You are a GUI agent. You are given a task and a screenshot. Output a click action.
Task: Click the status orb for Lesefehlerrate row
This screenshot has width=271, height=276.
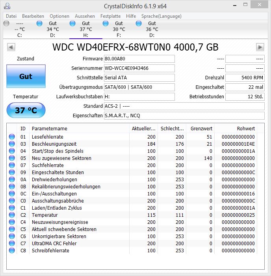point(12,137)
